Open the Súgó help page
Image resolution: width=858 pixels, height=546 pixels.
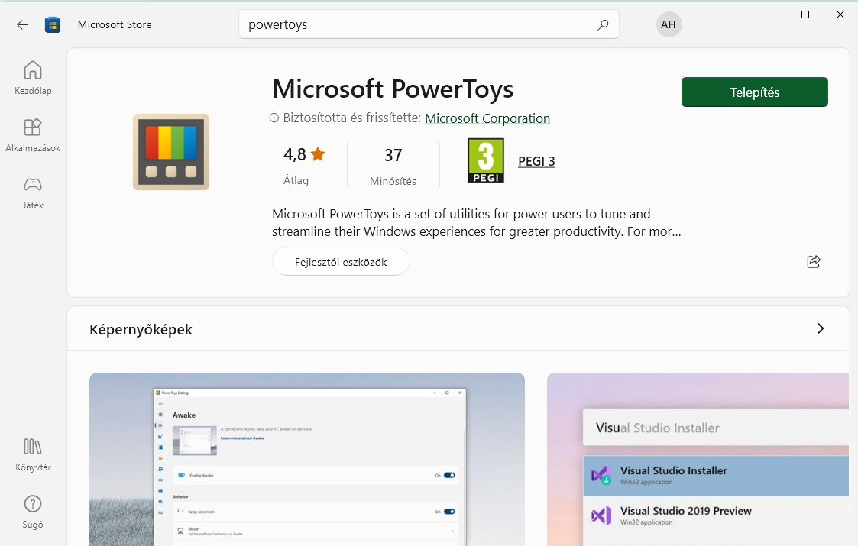(33, 512)
